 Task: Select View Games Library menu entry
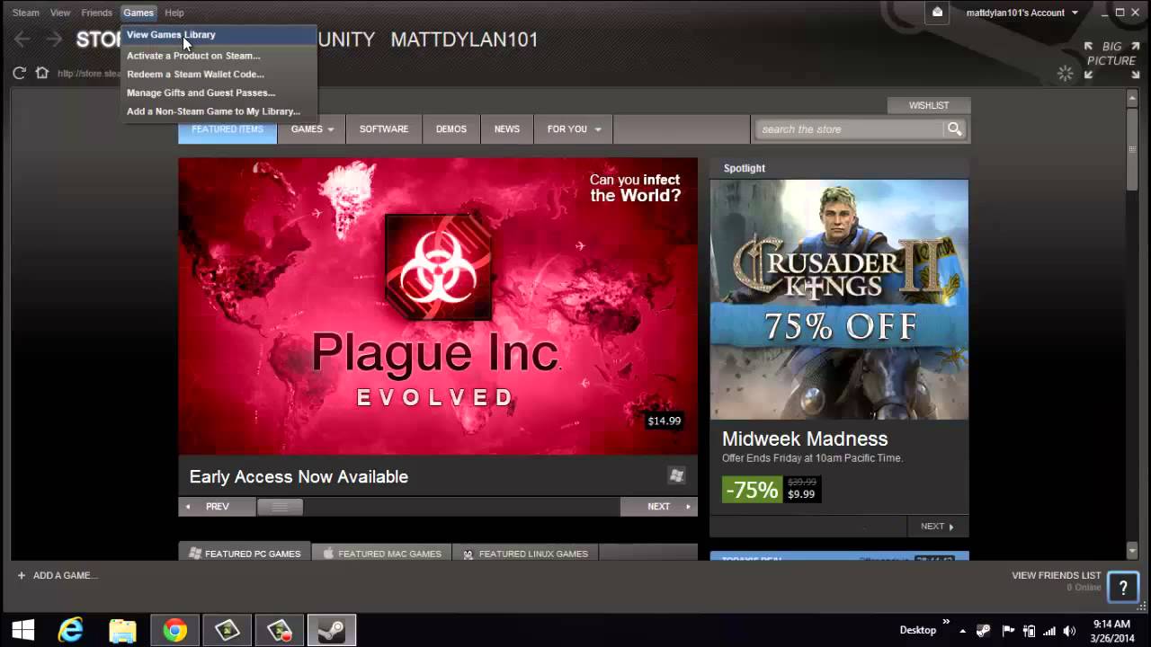tap(219, 35)
